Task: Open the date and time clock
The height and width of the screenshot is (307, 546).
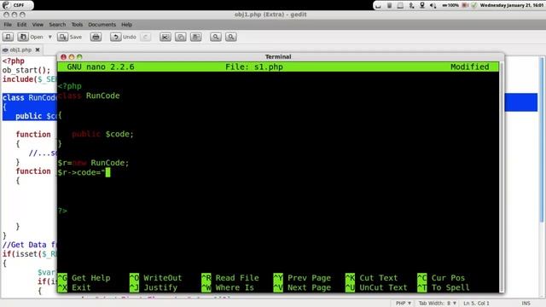Action: point(512,5)
